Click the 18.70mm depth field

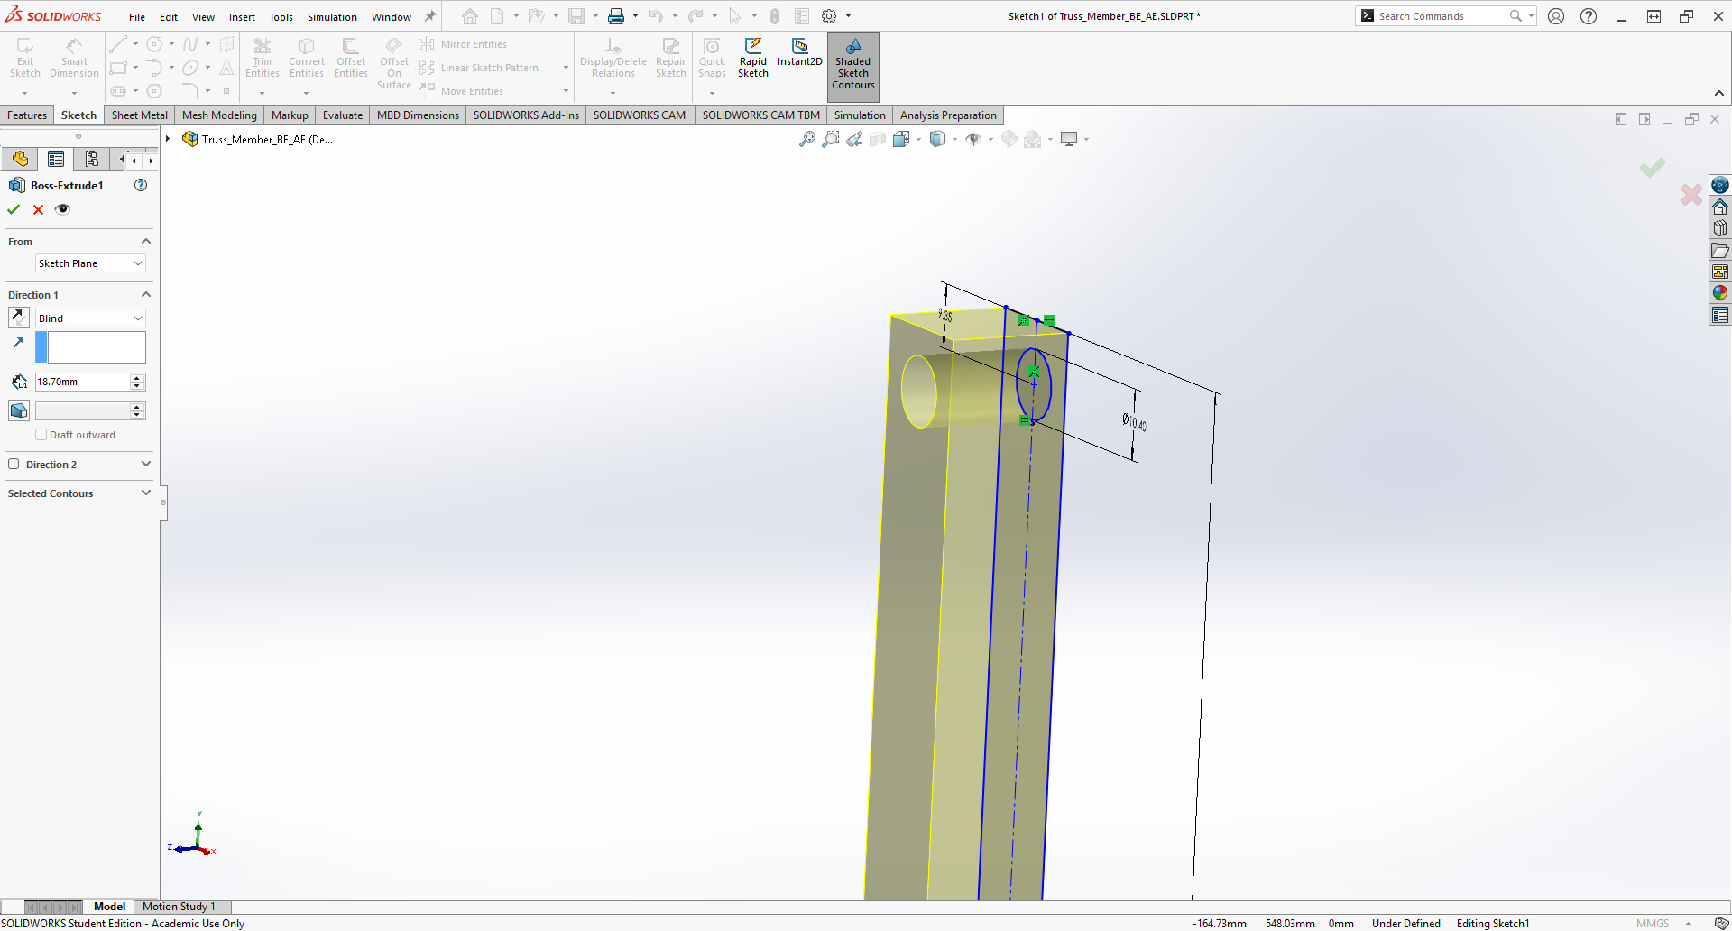[x=82, y=382]
